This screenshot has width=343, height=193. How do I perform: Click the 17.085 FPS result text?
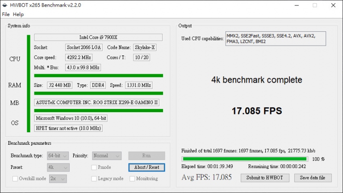pyautogui.click(x=257, y=111)
